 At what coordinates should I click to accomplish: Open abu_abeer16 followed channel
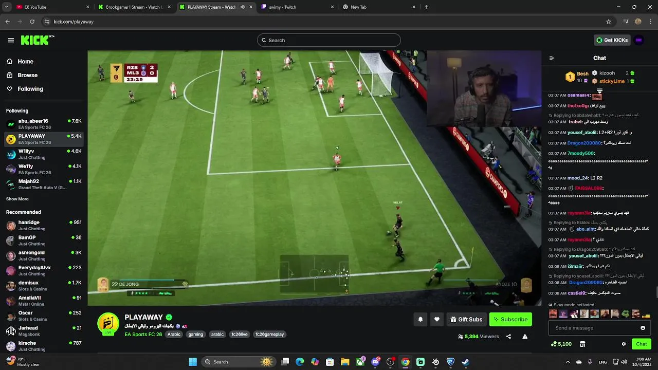click(x=44, y=124)
